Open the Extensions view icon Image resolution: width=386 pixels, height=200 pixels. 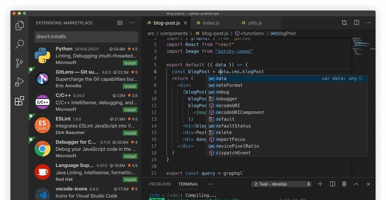pos(19,100)
